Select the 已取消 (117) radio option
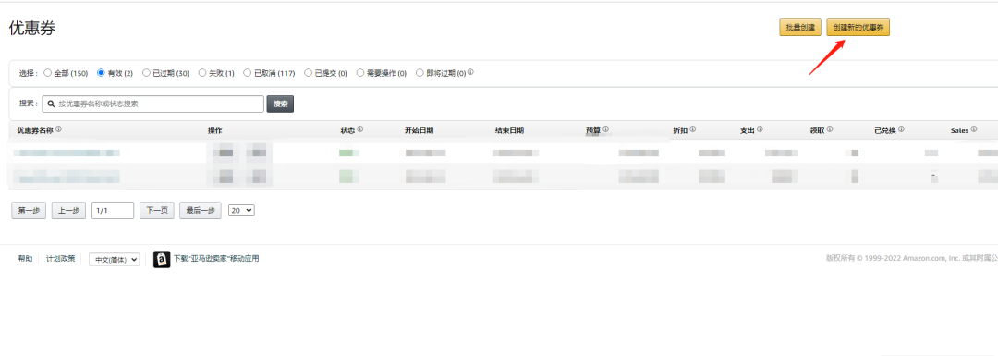The image size is (998, 356). pos(247,73)
